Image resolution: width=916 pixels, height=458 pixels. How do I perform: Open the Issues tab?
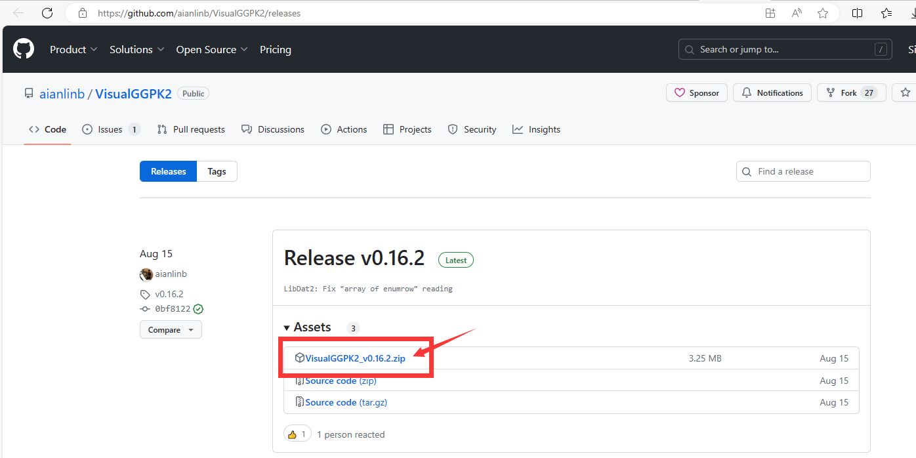tap(110, 130)
